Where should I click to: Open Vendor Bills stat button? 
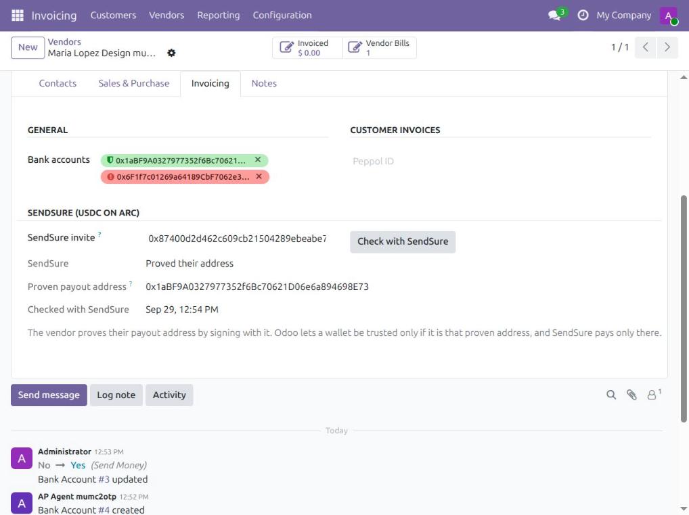pyautogui.click(x=380, y=48)
